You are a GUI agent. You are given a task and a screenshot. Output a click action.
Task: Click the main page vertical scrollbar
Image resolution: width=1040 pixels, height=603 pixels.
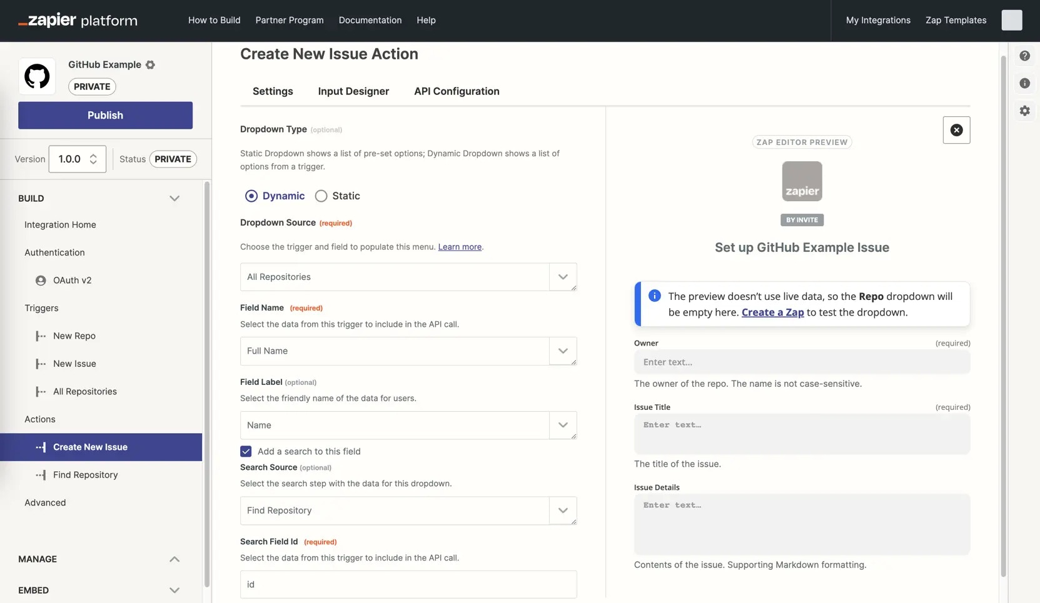(x=1003, y=316)
